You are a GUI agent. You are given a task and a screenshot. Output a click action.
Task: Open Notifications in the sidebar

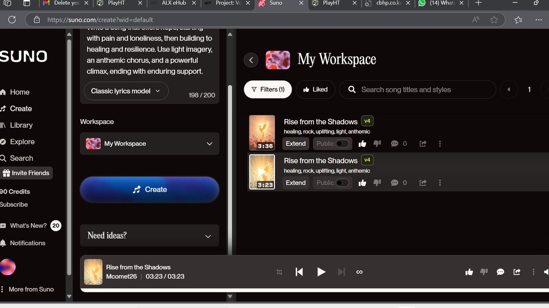(23, 243)
